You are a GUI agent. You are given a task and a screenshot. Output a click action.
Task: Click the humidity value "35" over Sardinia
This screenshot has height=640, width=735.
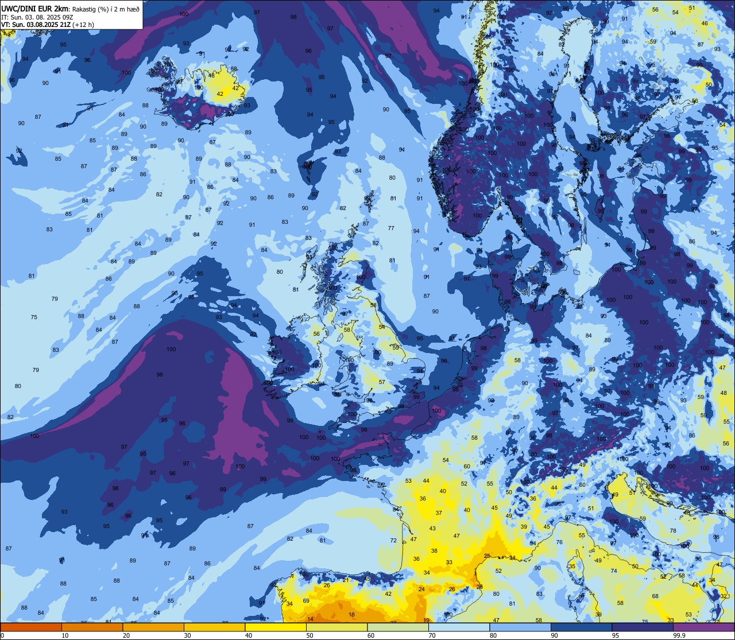pyautogui.click(x=572, y=566)
